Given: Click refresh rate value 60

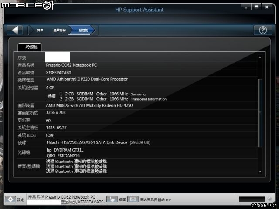Looking at the screenshot, I should 48,121.
